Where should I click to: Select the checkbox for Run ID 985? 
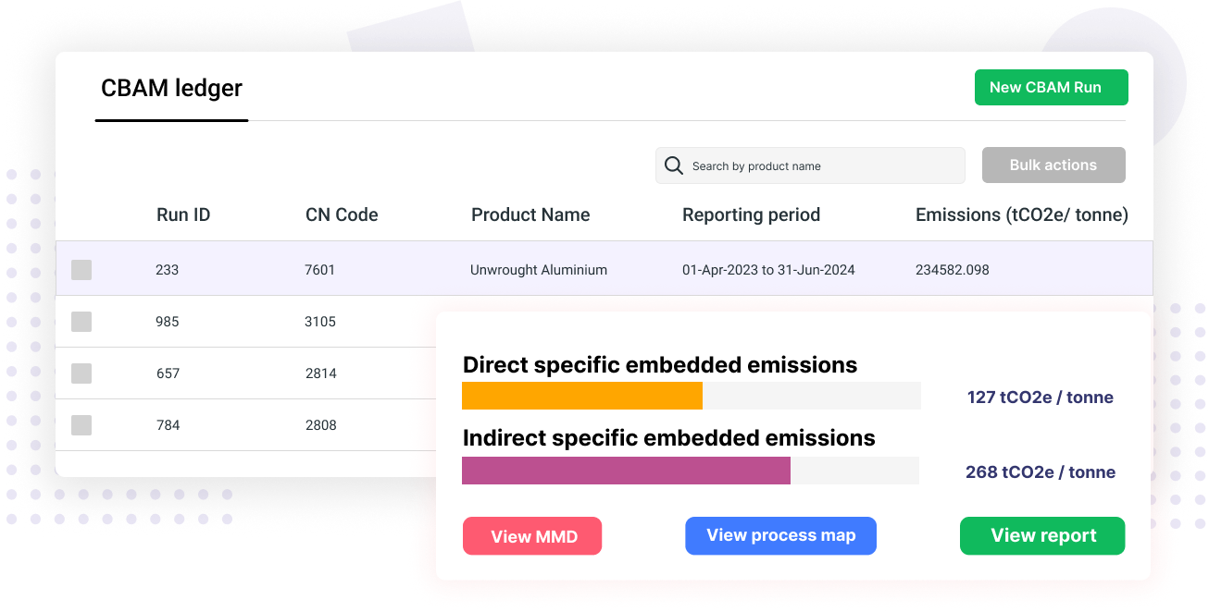click(x=81, y=322)
